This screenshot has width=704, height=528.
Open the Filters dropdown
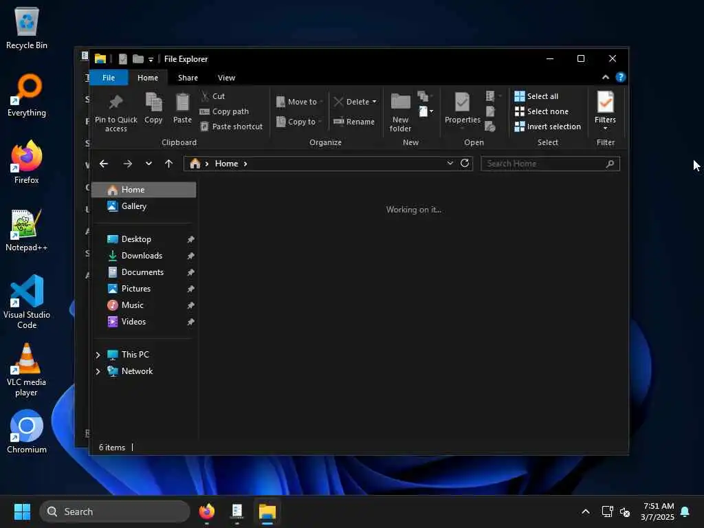click(x=605, y=111)
